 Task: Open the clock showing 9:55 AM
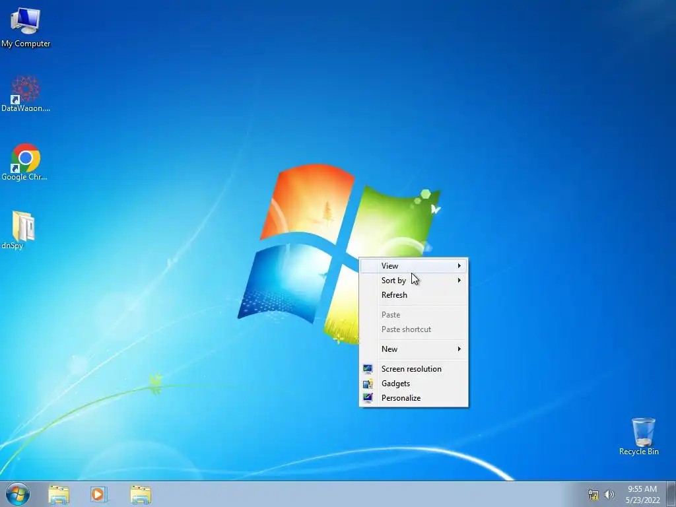coord(642,494)
